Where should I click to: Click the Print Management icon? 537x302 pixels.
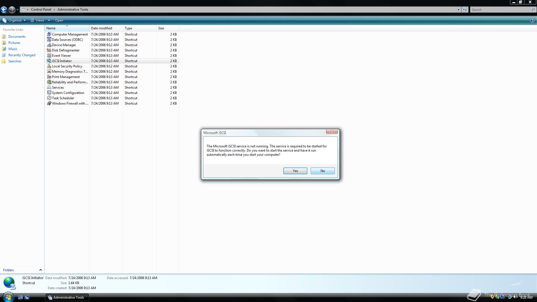[49, 77]
